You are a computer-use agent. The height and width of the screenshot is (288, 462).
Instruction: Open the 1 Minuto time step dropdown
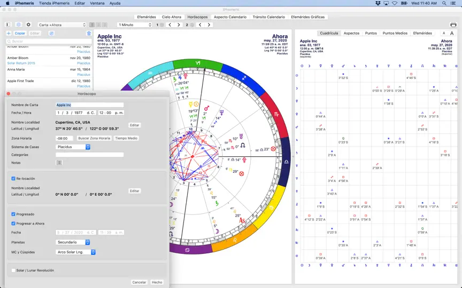pos(135,25)
